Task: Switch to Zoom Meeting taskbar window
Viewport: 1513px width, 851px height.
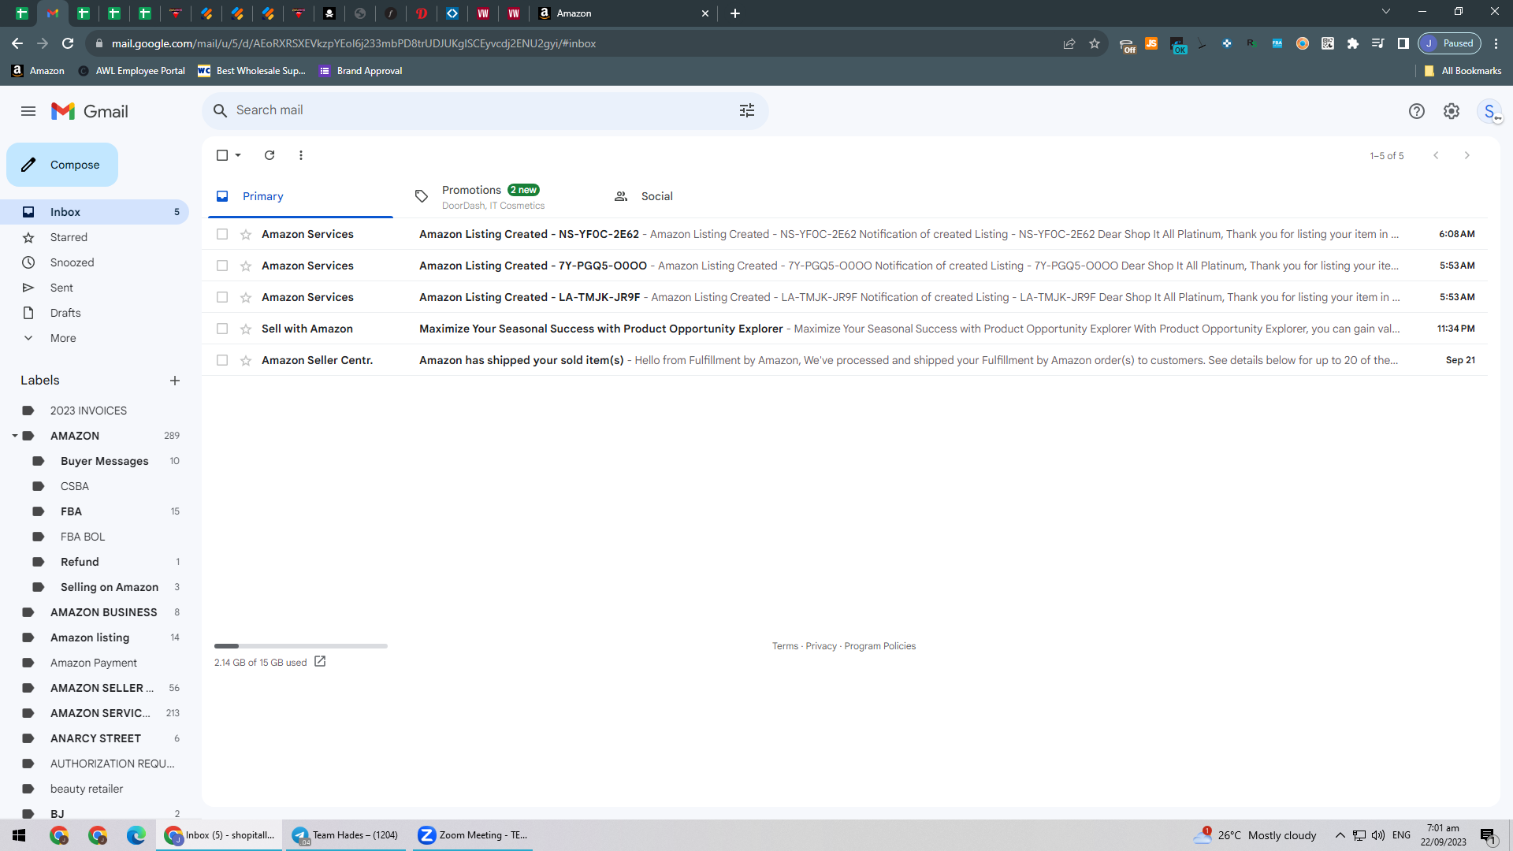Action: click(473, 835)
